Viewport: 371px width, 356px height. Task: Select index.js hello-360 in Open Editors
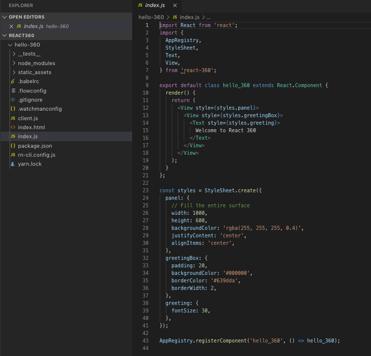tap(66, 26)
